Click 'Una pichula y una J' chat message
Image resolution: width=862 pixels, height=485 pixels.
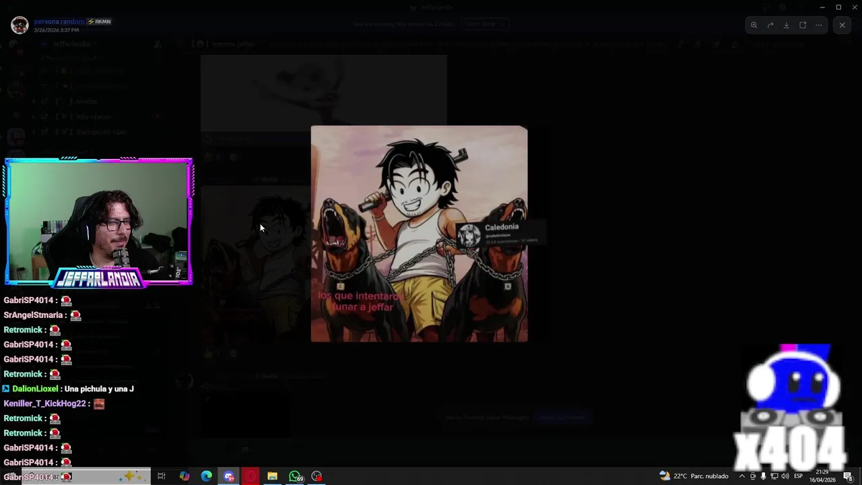[99, 389]
